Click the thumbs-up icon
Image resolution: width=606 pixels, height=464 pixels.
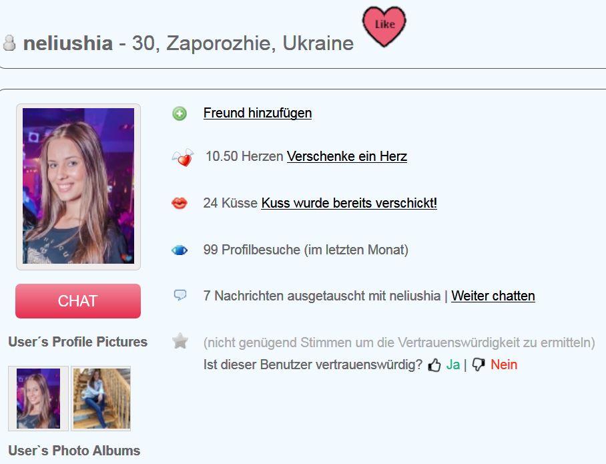434,365
